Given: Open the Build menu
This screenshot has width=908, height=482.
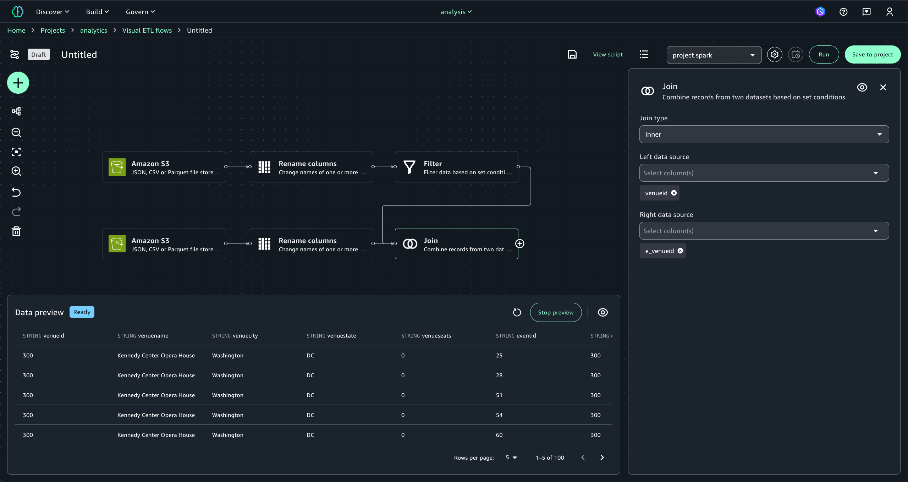Looking at the screenshot, I should 97,12.
